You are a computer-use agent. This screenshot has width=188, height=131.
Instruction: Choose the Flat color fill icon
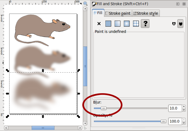tap(108, 24)
